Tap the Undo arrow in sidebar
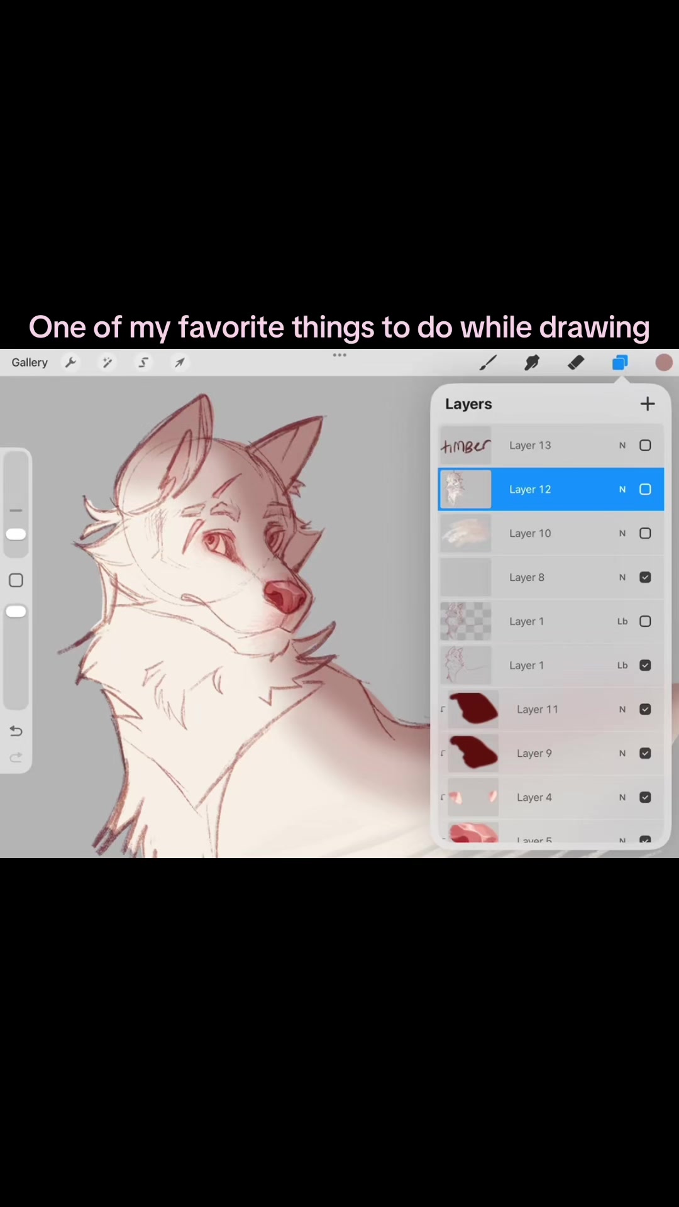The image size is (679, 1207). [x=16, y=731]
